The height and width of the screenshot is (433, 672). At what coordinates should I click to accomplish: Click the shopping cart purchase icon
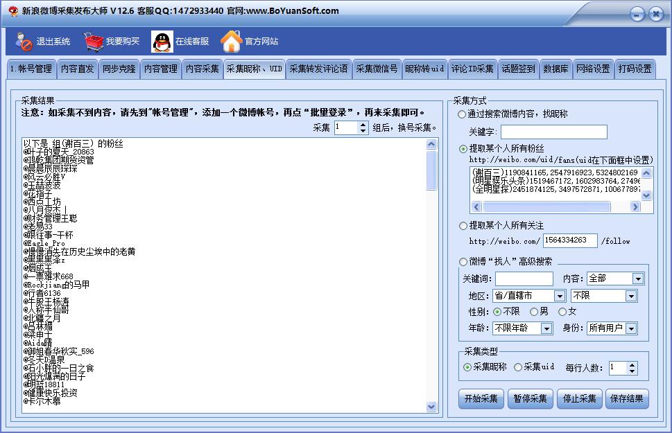click(x=94, y=42)
